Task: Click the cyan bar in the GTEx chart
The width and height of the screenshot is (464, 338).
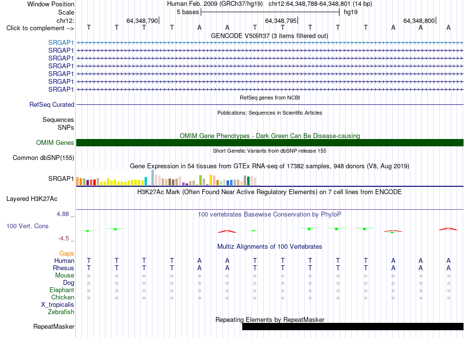Action: pos(146,181)
